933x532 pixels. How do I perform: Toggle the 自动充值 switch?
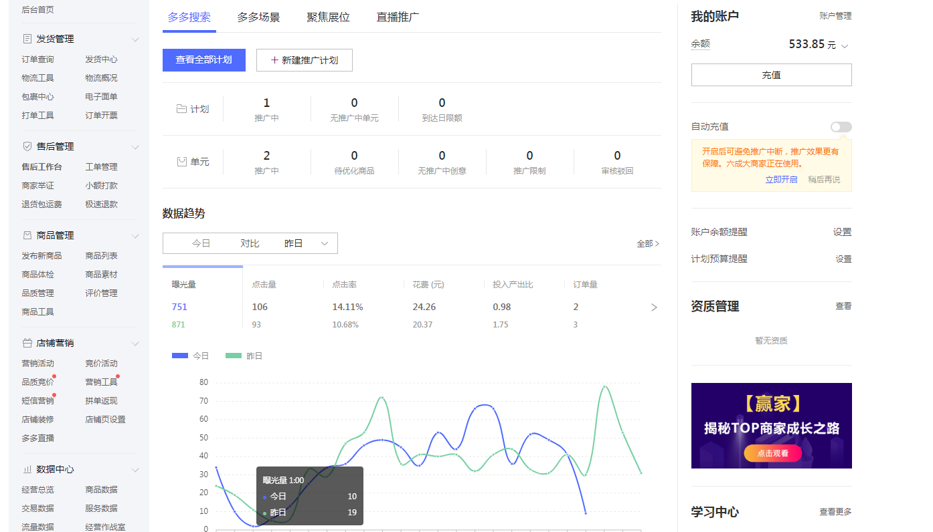pyautogui.click(x=841, y=127)
